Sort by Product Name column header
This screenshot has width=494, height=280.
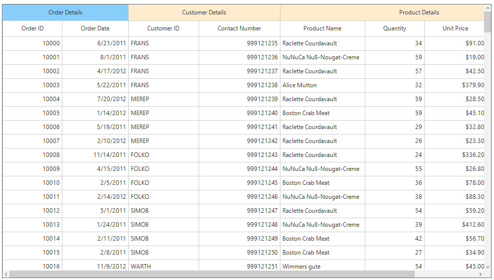click(x=323, y=28)
